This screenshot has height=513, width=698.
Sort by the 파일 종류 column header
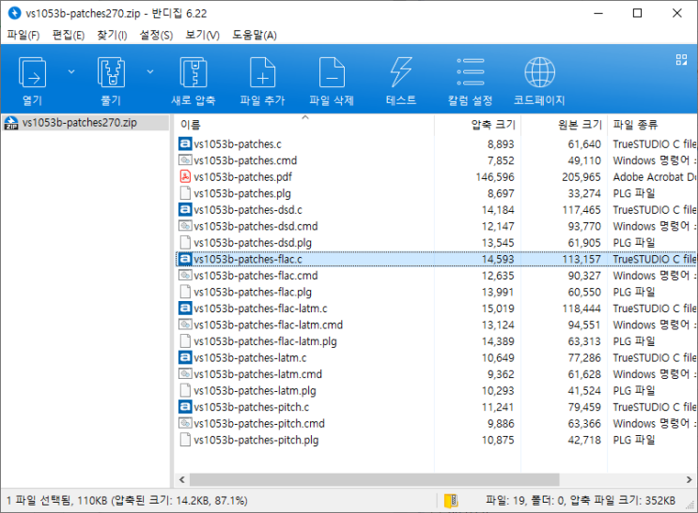click(652, 125)
